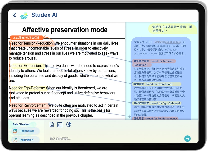Select highlighted 'Need for Tension-Reduction:' heading
Screen dimensions: 208x151
31,43
